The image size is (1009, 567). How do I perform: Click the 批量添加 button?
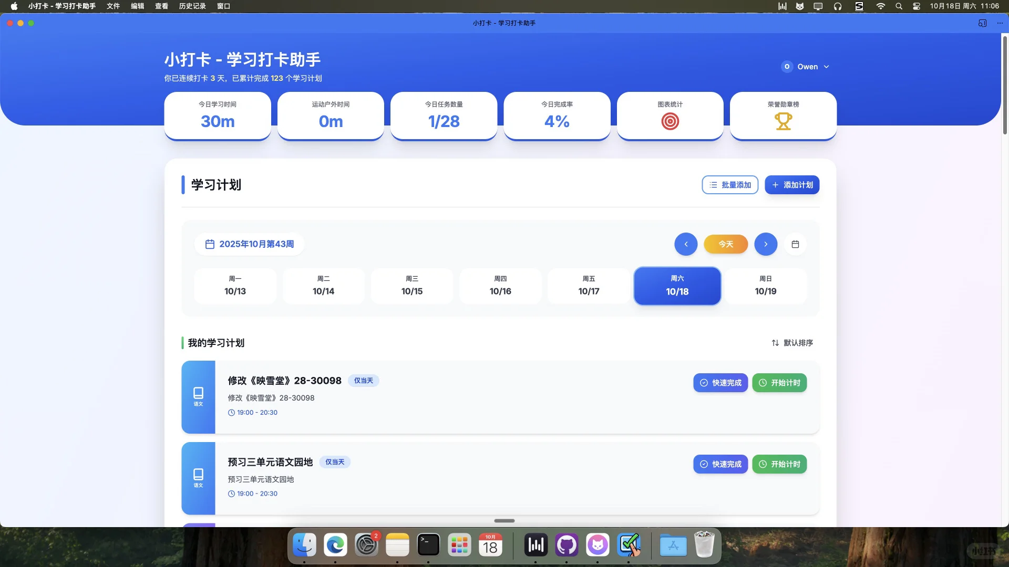coord(729,185)
